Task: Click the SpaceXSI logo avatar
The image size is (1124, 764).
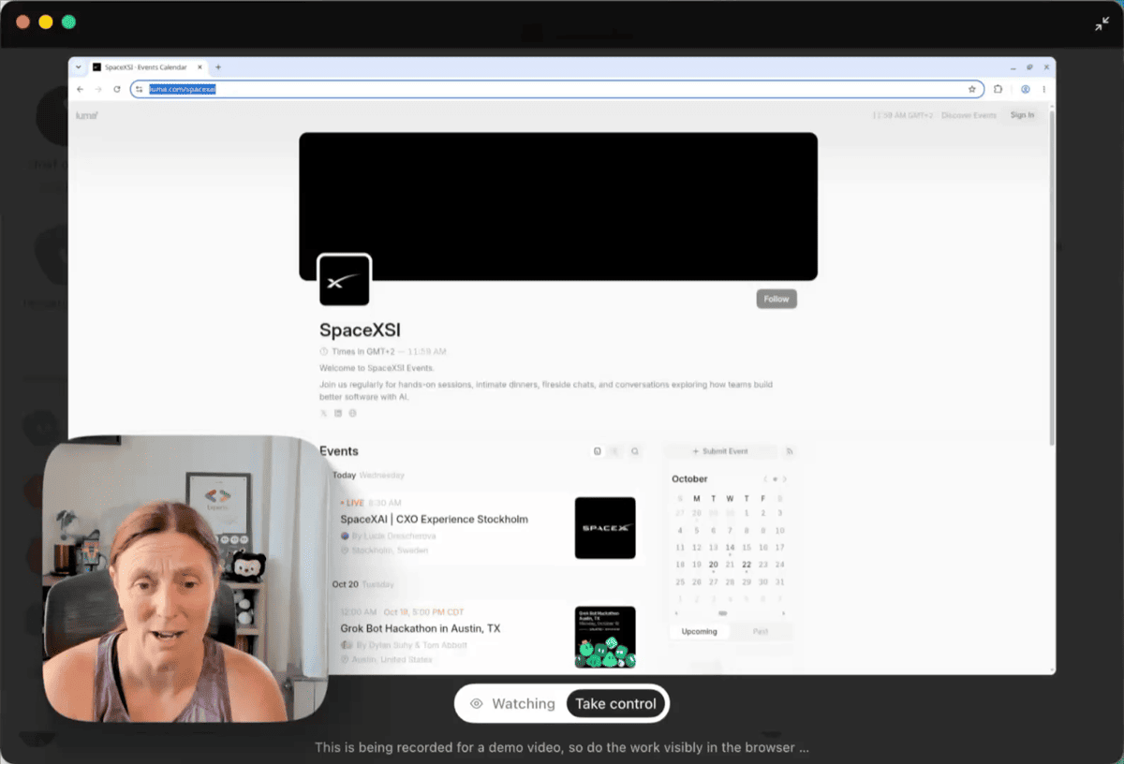Action: pos(345,280)
